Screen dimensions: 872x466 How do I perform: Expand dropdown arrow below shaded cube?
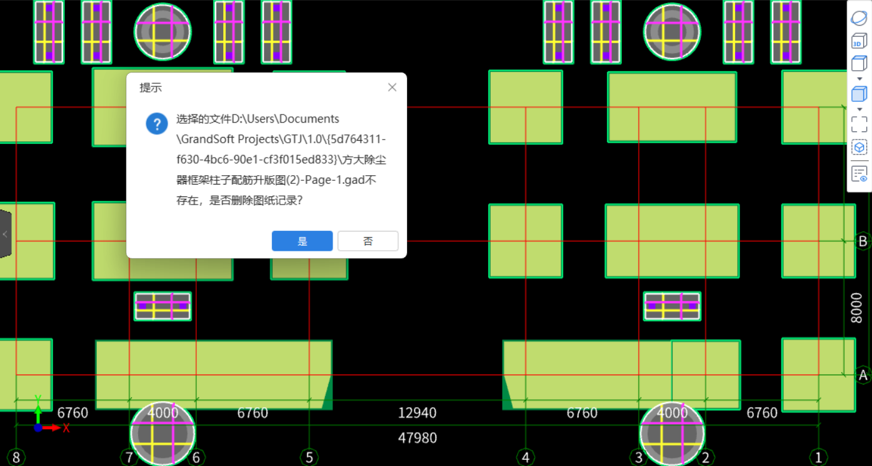tap(859, 109)
